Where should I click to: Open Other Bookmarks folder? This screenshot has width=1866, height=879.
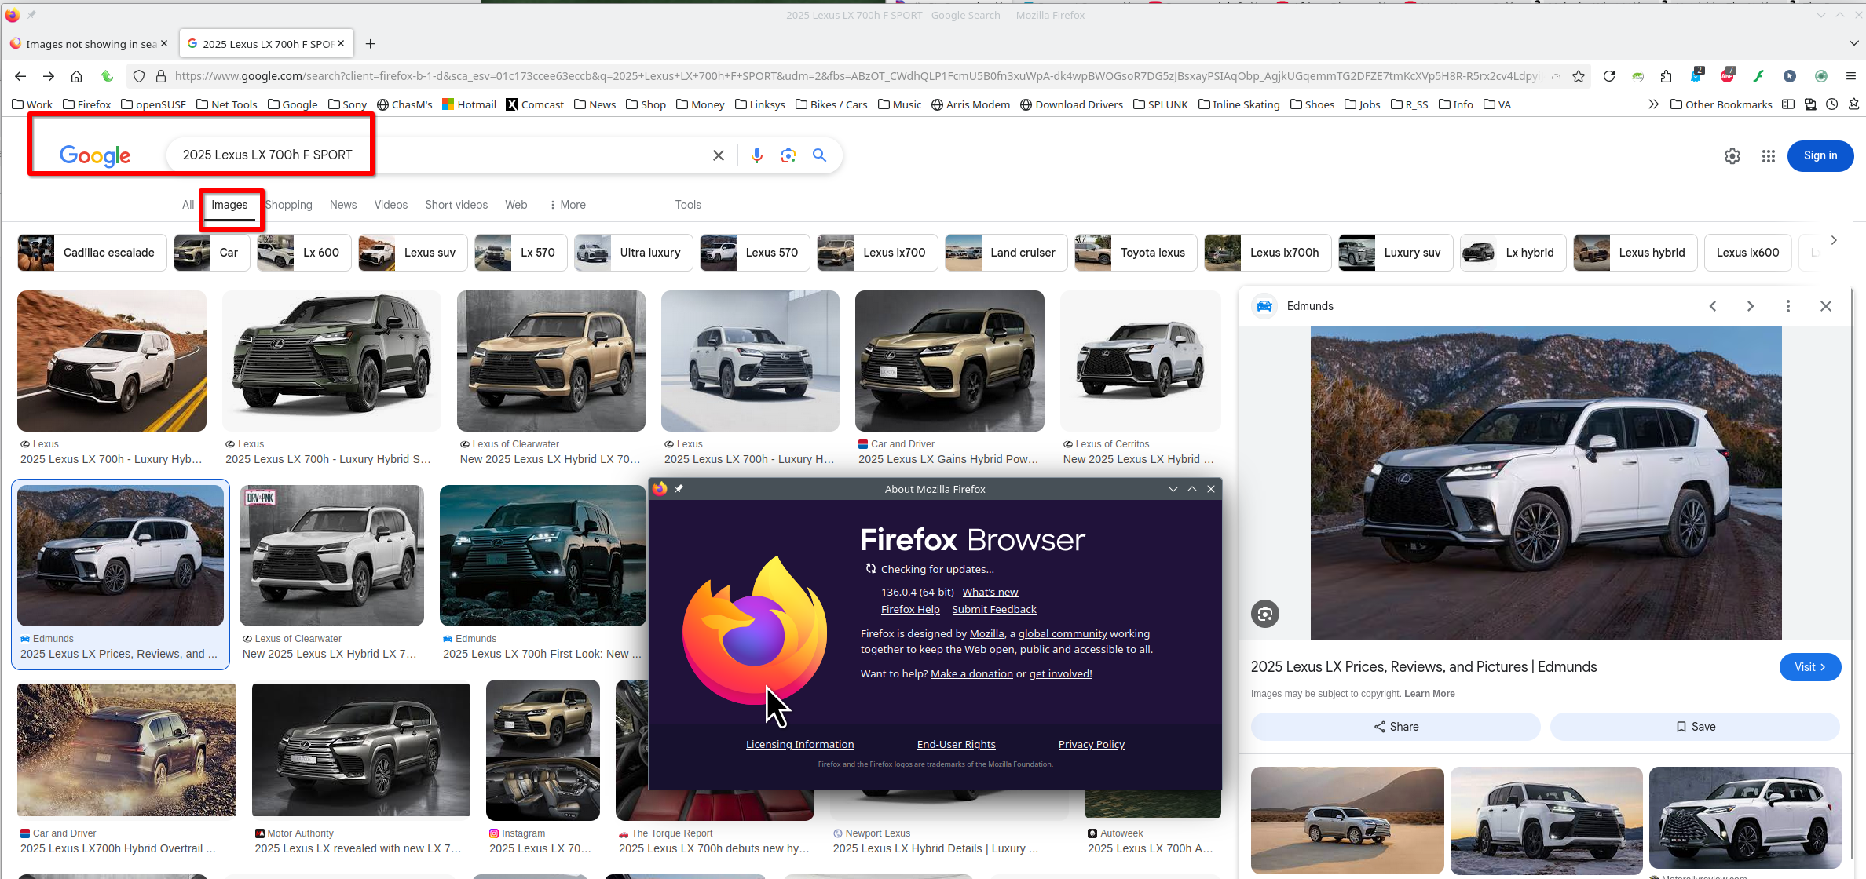pyautogui.click(x=1721, y=104)
